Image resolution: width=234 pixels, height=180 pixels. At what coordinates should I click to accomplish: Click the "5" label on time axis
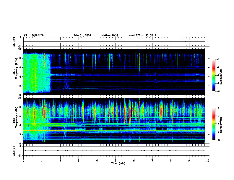(x=116, y=161)
